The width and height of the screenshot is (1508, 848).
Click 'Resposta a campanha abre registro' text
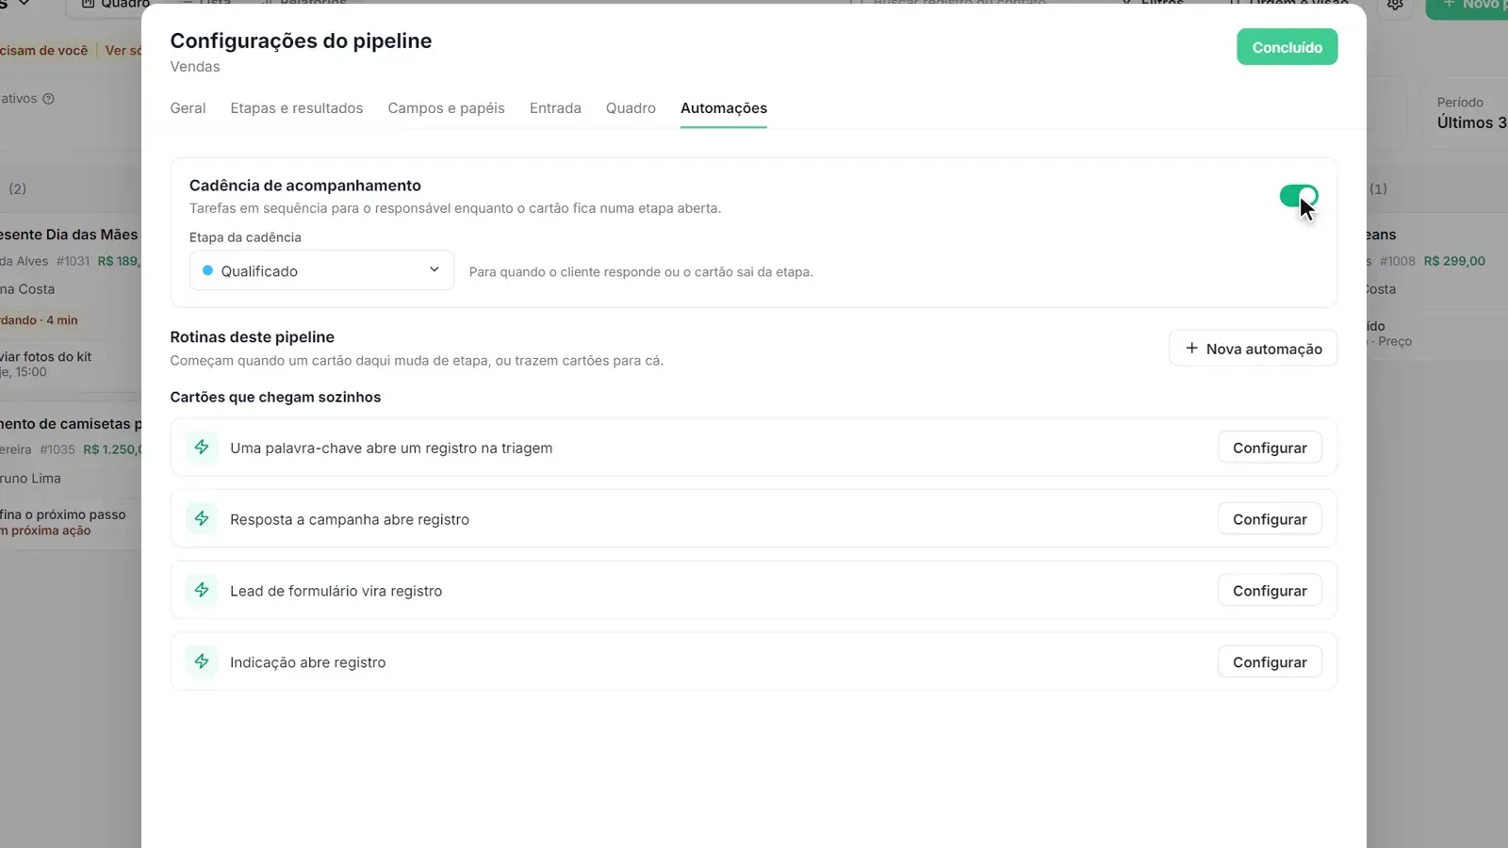tap(350, 520)
